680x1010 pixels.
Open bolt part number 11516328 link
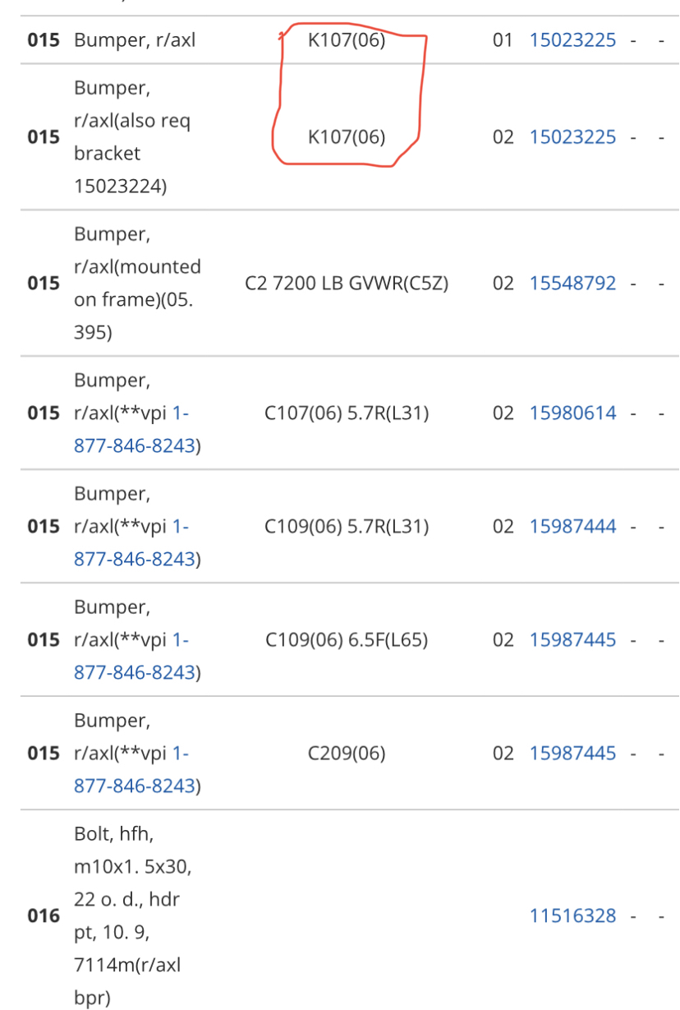point(572,915)
